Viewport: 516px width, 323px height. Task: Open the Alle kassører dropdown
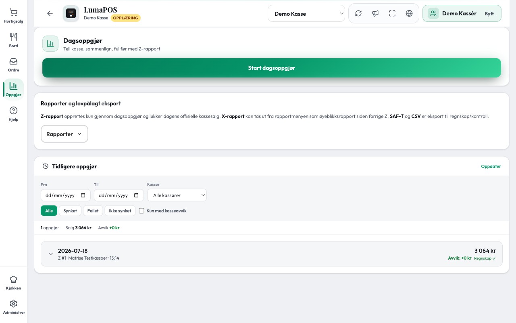[177, 195]
